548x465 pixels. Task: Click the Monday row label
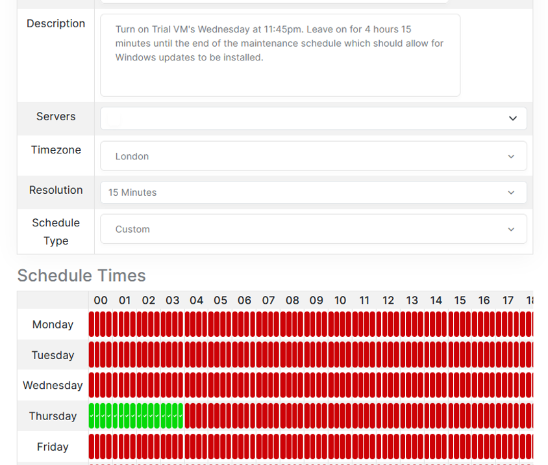pos(53,325)
